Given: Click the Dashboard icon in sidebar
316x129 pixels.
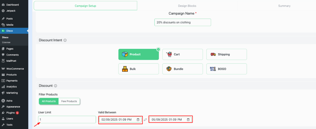Looking at the screenshot, I should 3,5.
